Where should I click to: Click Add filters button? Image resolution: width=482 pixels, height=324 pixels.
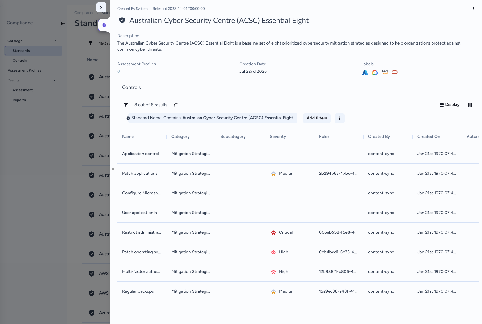tap(317, 118)
